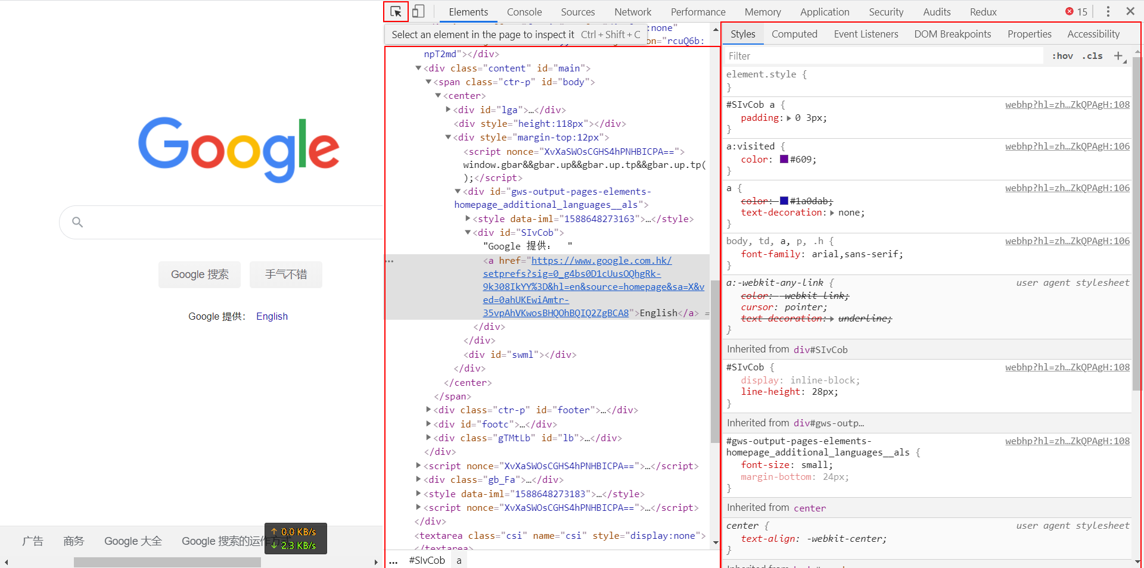Collapse the span id="body" node

pyautogui.click(x=428, y=82)
